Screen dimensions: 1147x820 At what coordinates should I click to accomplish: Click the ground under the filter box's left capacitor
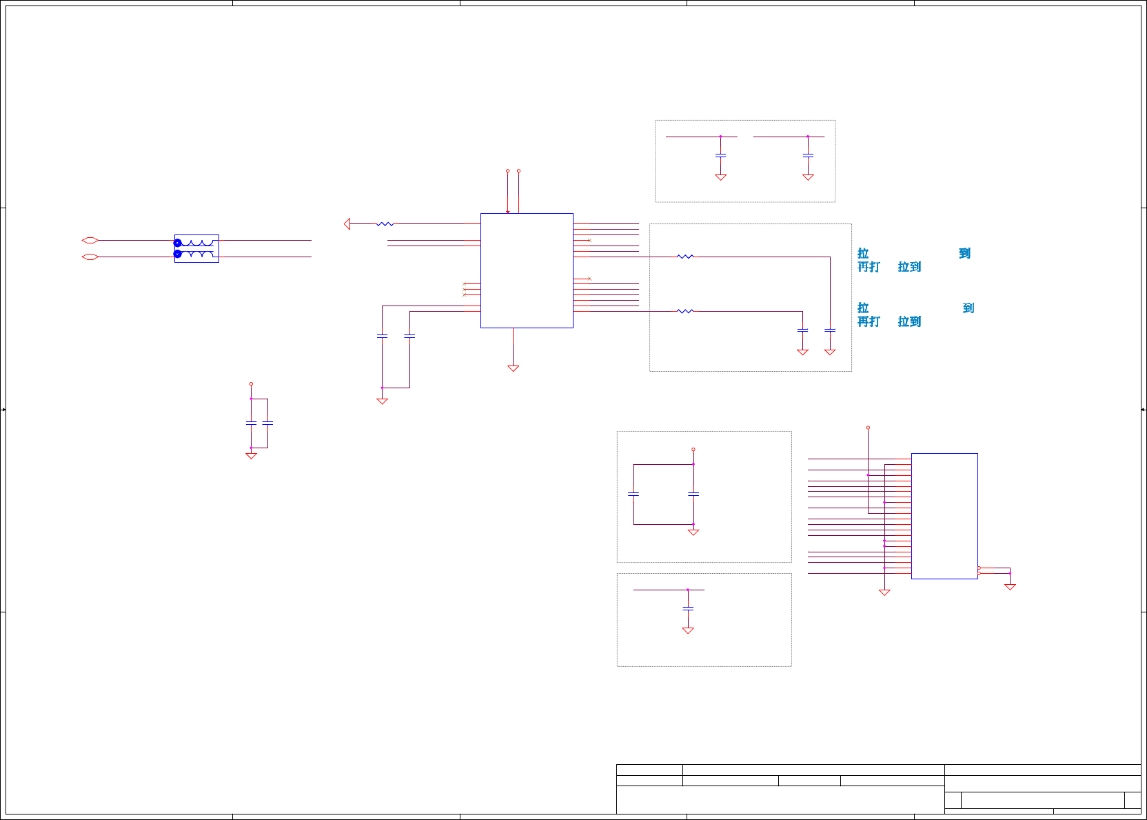coord(802,352)
